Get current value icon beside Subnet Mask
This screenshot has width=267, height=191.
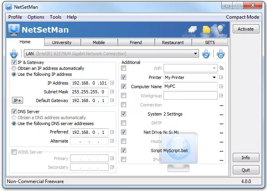112,92
